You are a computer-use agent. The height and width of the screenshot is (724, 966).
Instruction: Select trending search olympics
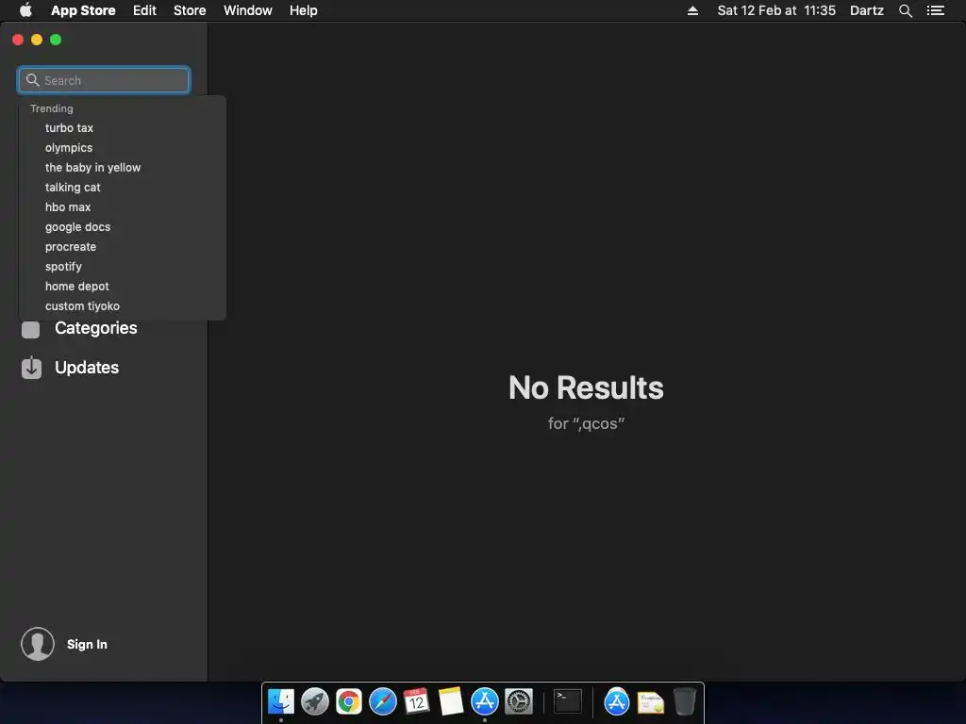pyautogui.click(x=68, y=148)
